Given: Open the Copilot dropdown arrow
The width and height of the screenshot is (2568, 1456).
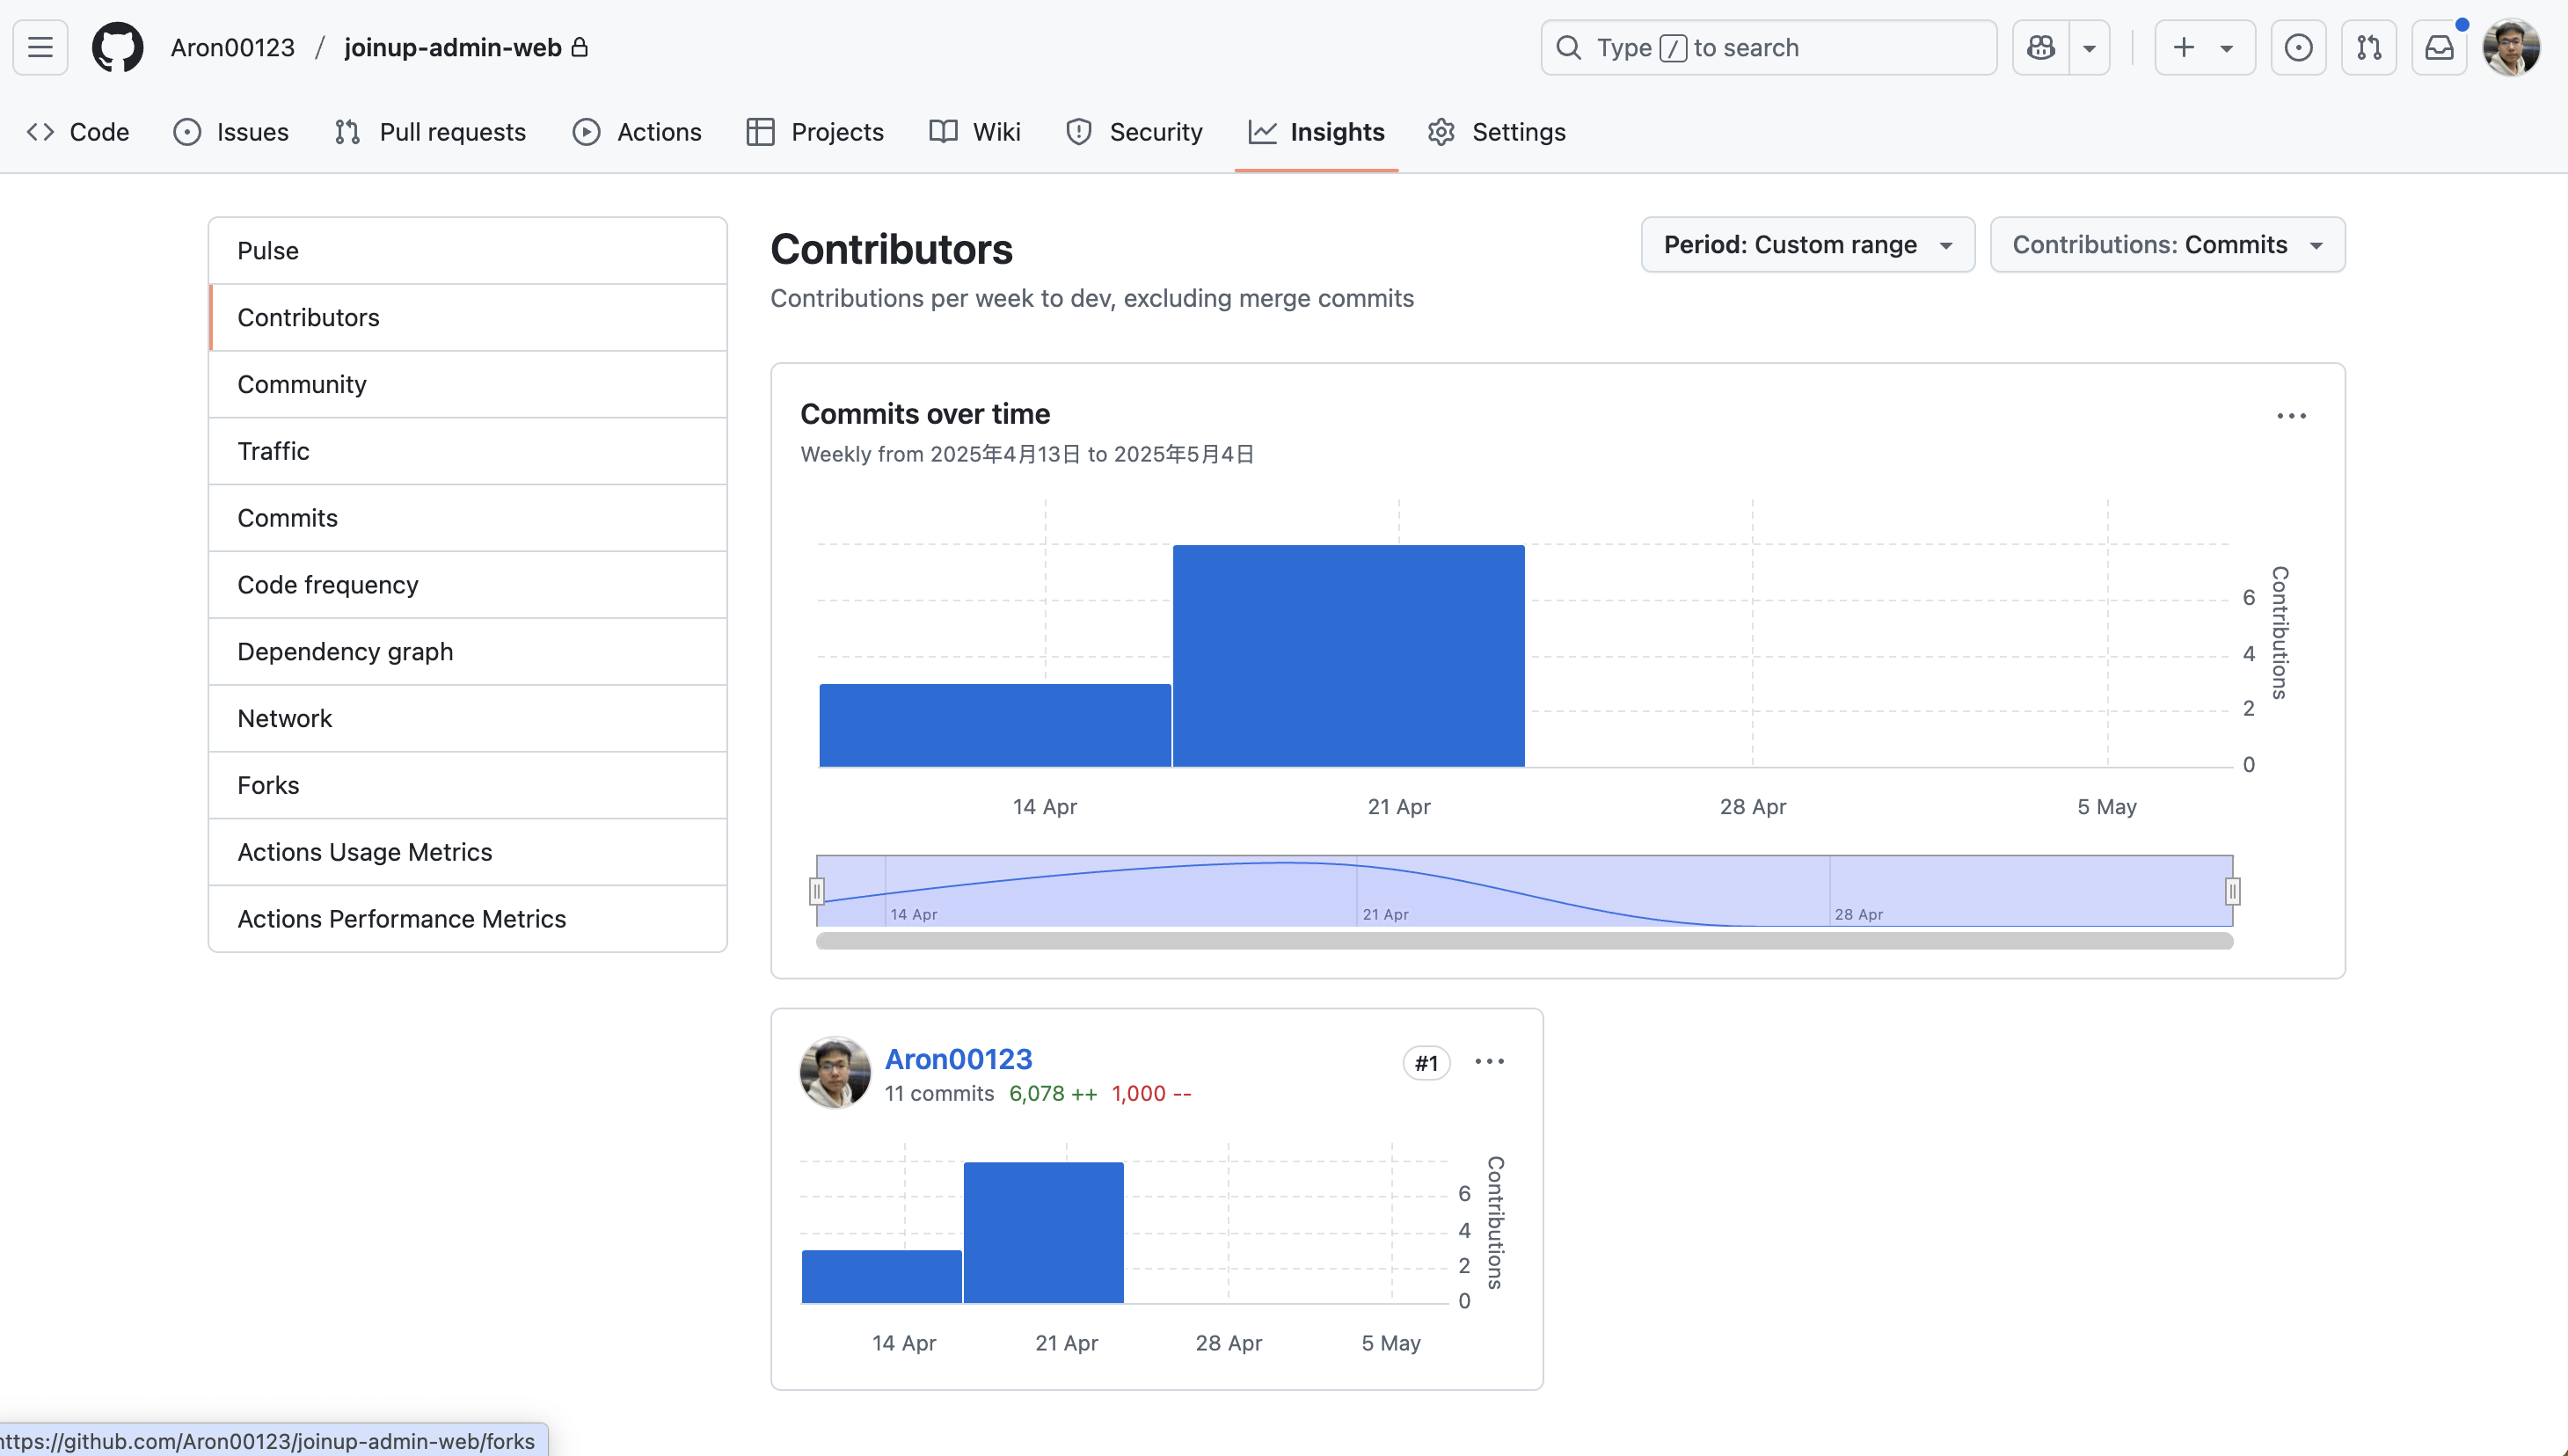Looking at the screenshot, I should click(2089, 47).
